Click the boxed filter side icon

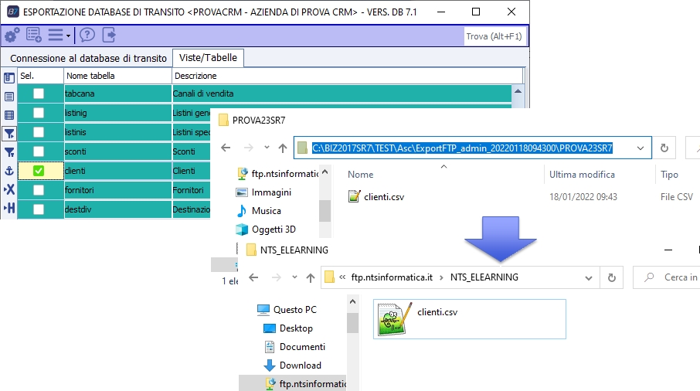click(9, 134)
